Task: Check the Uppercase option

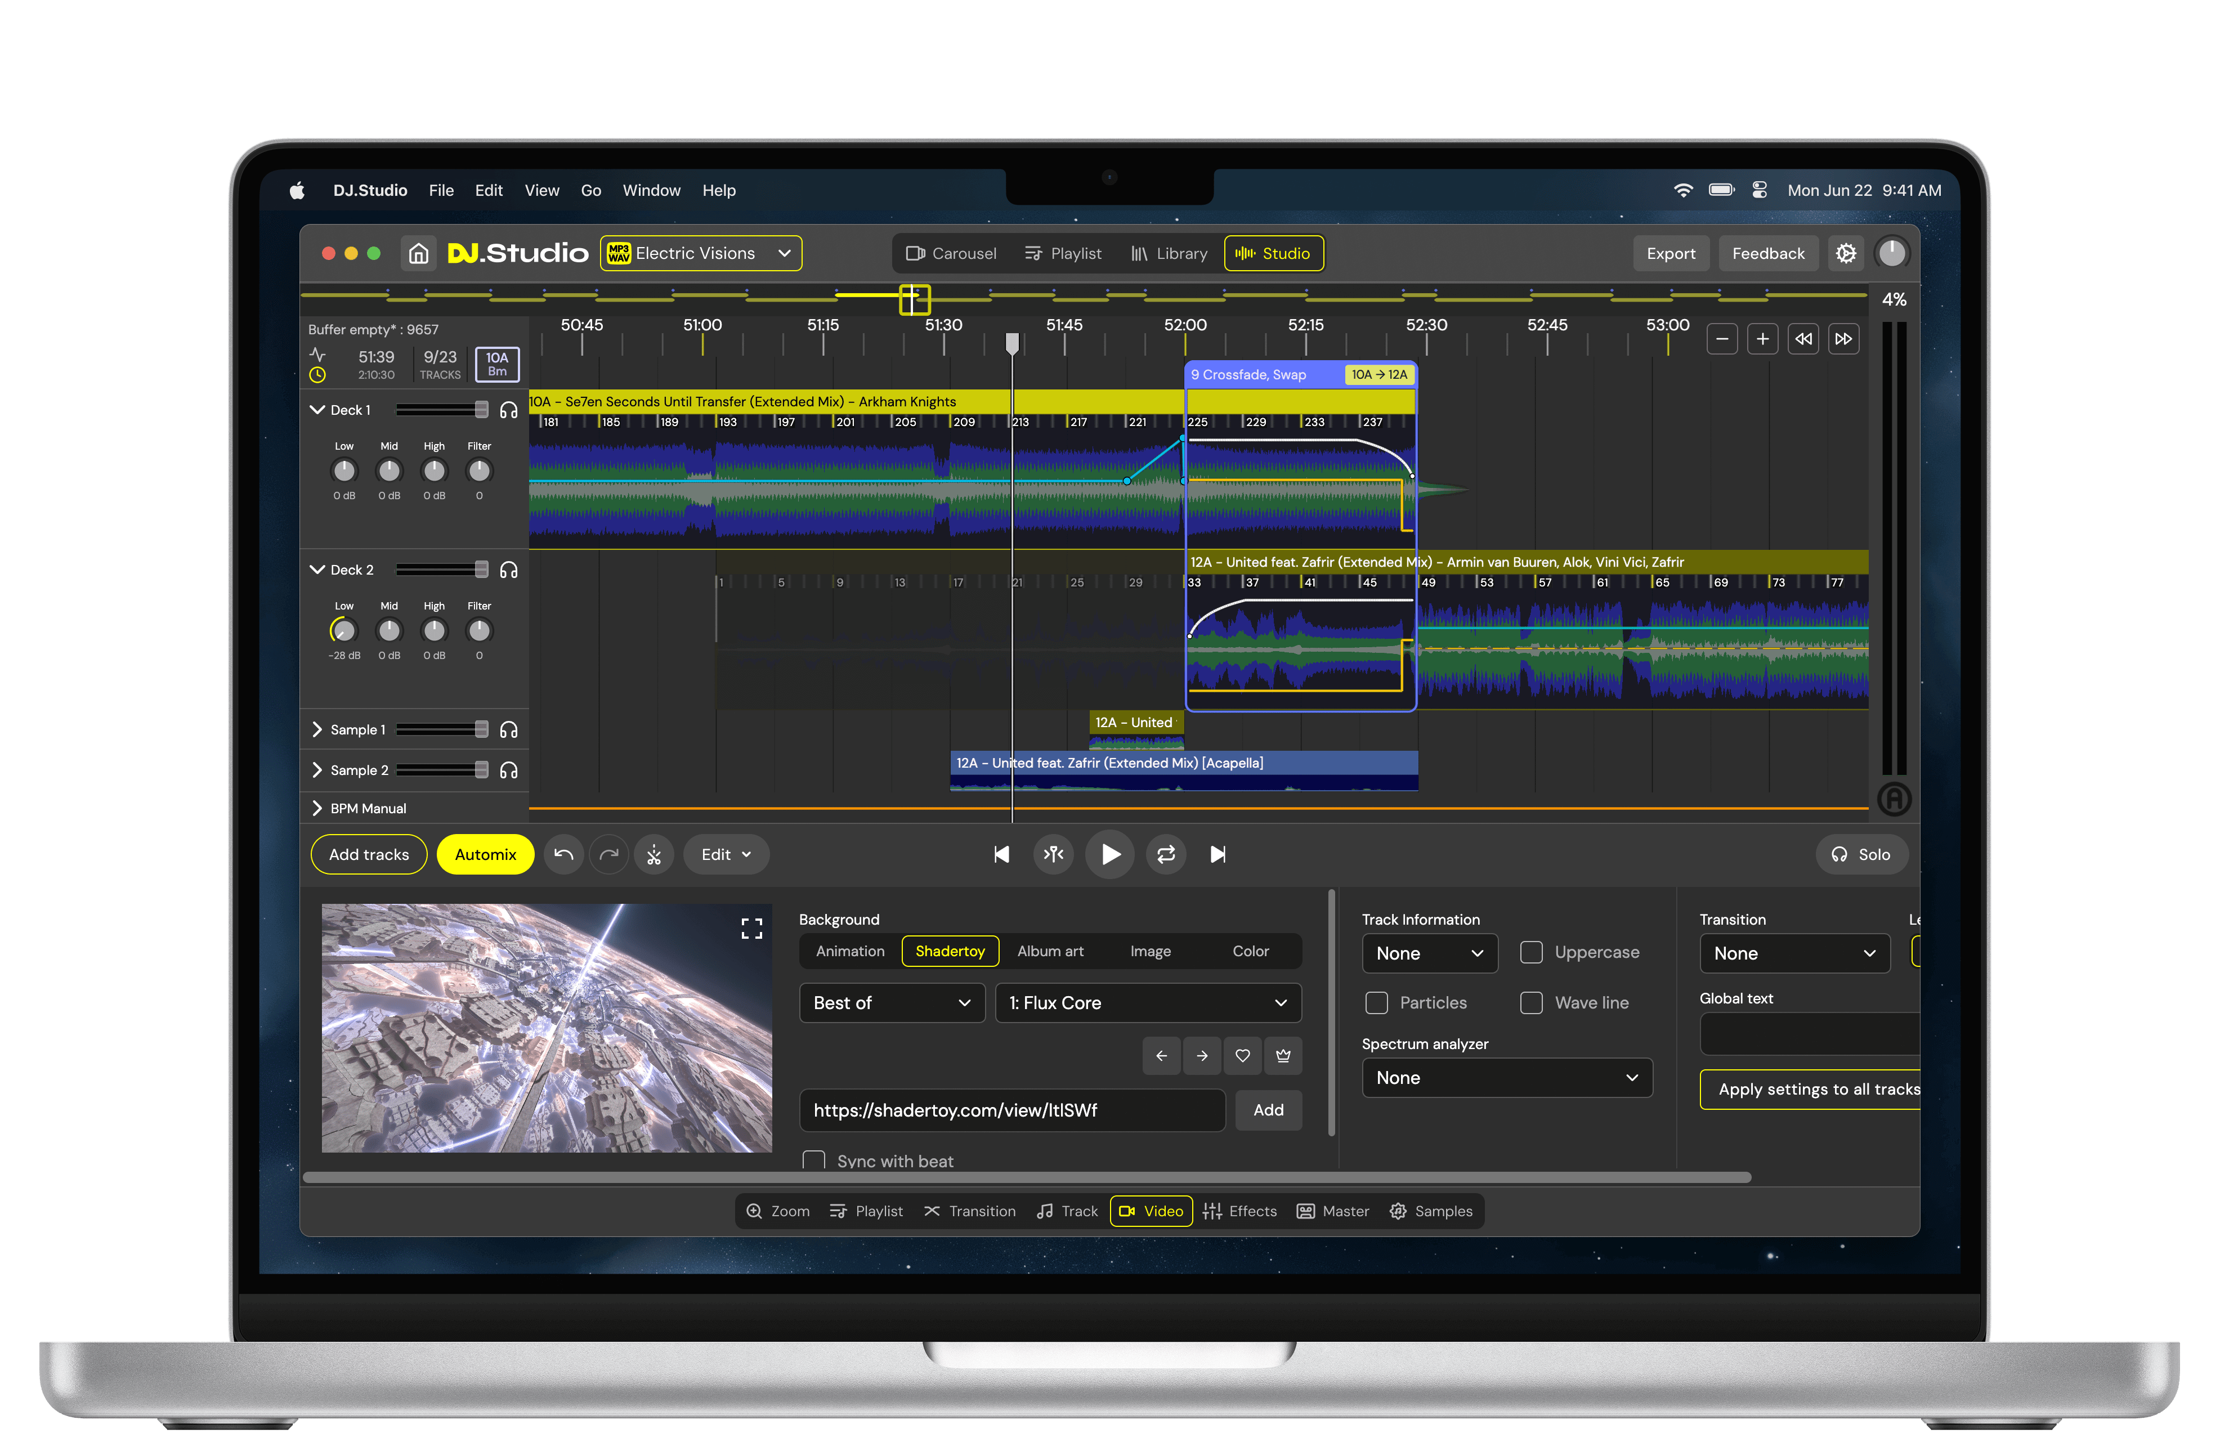Action: coord(1532,952)
